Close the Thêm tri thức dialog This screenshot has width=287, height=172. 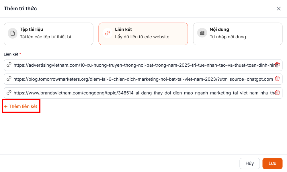pos(279,9)
